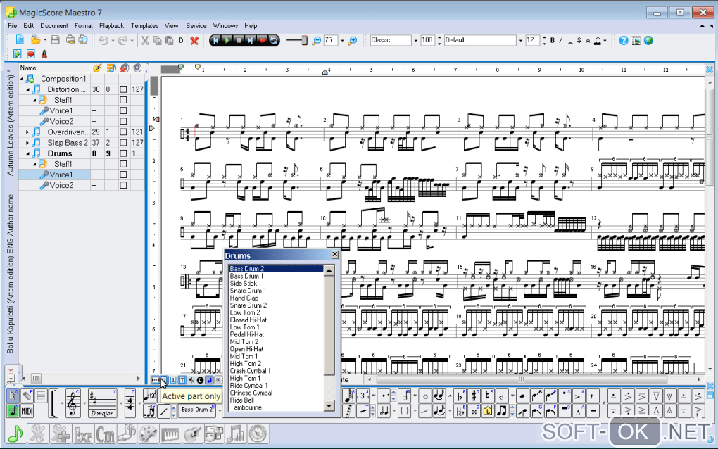Open the web globe icon
This screenshot has width=718, height=449.
click(x=648, y=41)
